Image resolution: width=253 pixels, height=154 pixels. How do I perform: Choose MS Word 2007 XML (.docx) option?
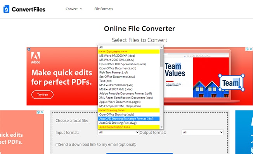click(129, 60)
